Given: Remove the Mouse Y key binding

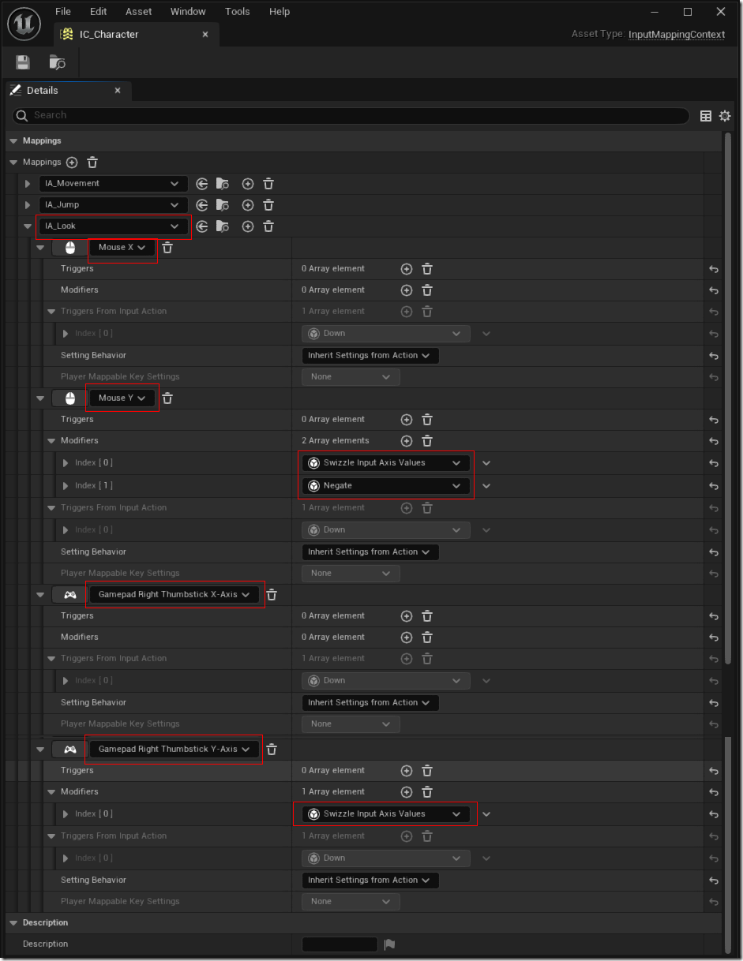Looking at the screenshot, I should pyautogui.click(x=167, y=398).
